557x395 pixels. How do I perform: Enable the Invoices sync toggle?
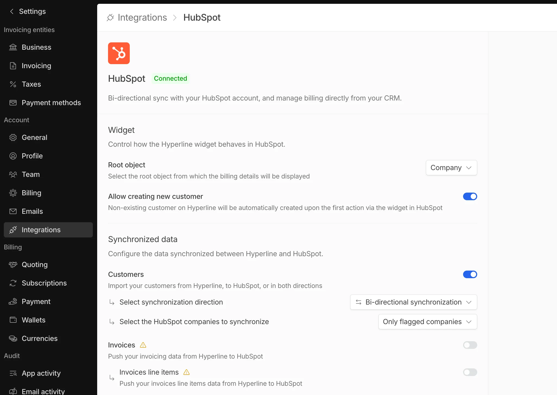pos(470,345)
